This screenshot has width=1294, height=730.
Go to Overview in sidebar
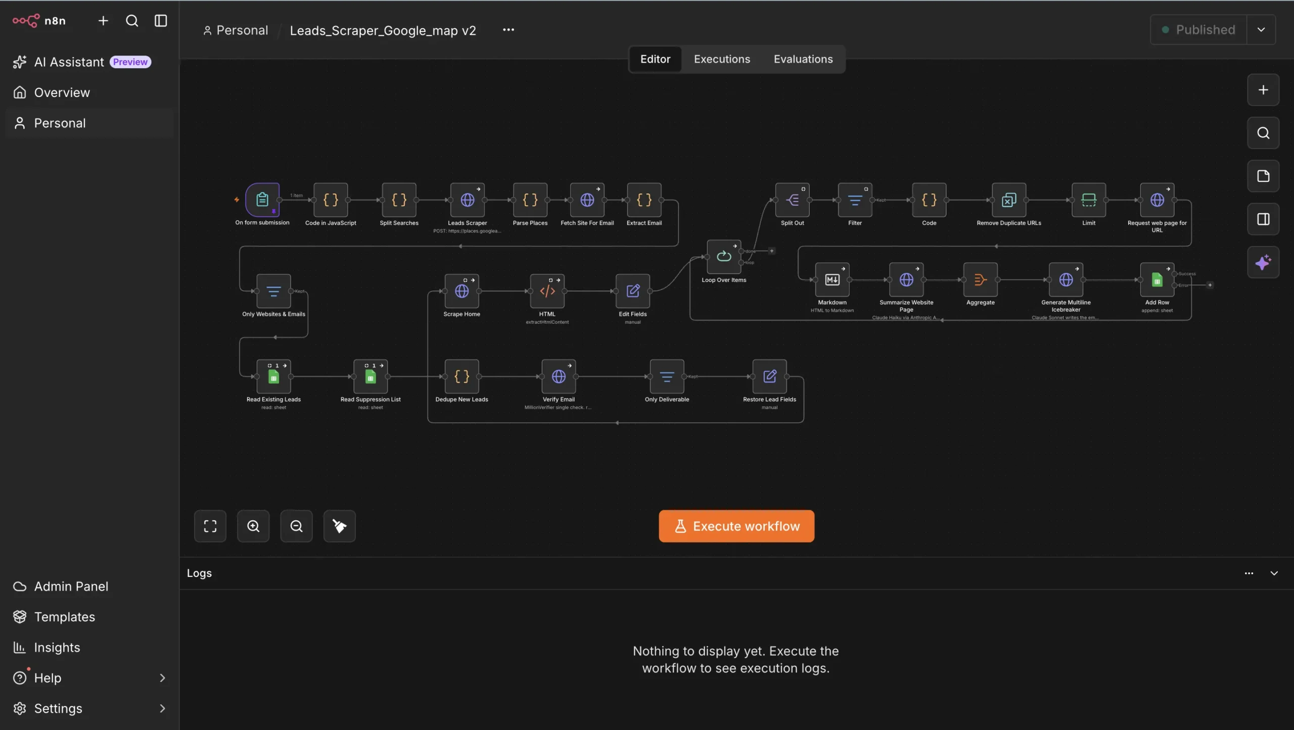[x=89, y=92]
